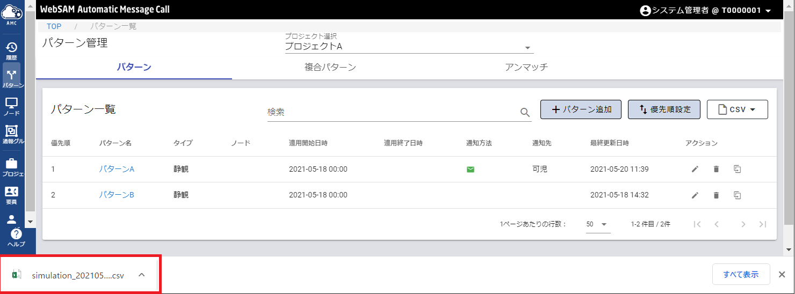795x294 pixels.
Task: Click the パターン追加 button
Action: pos(581,109)
